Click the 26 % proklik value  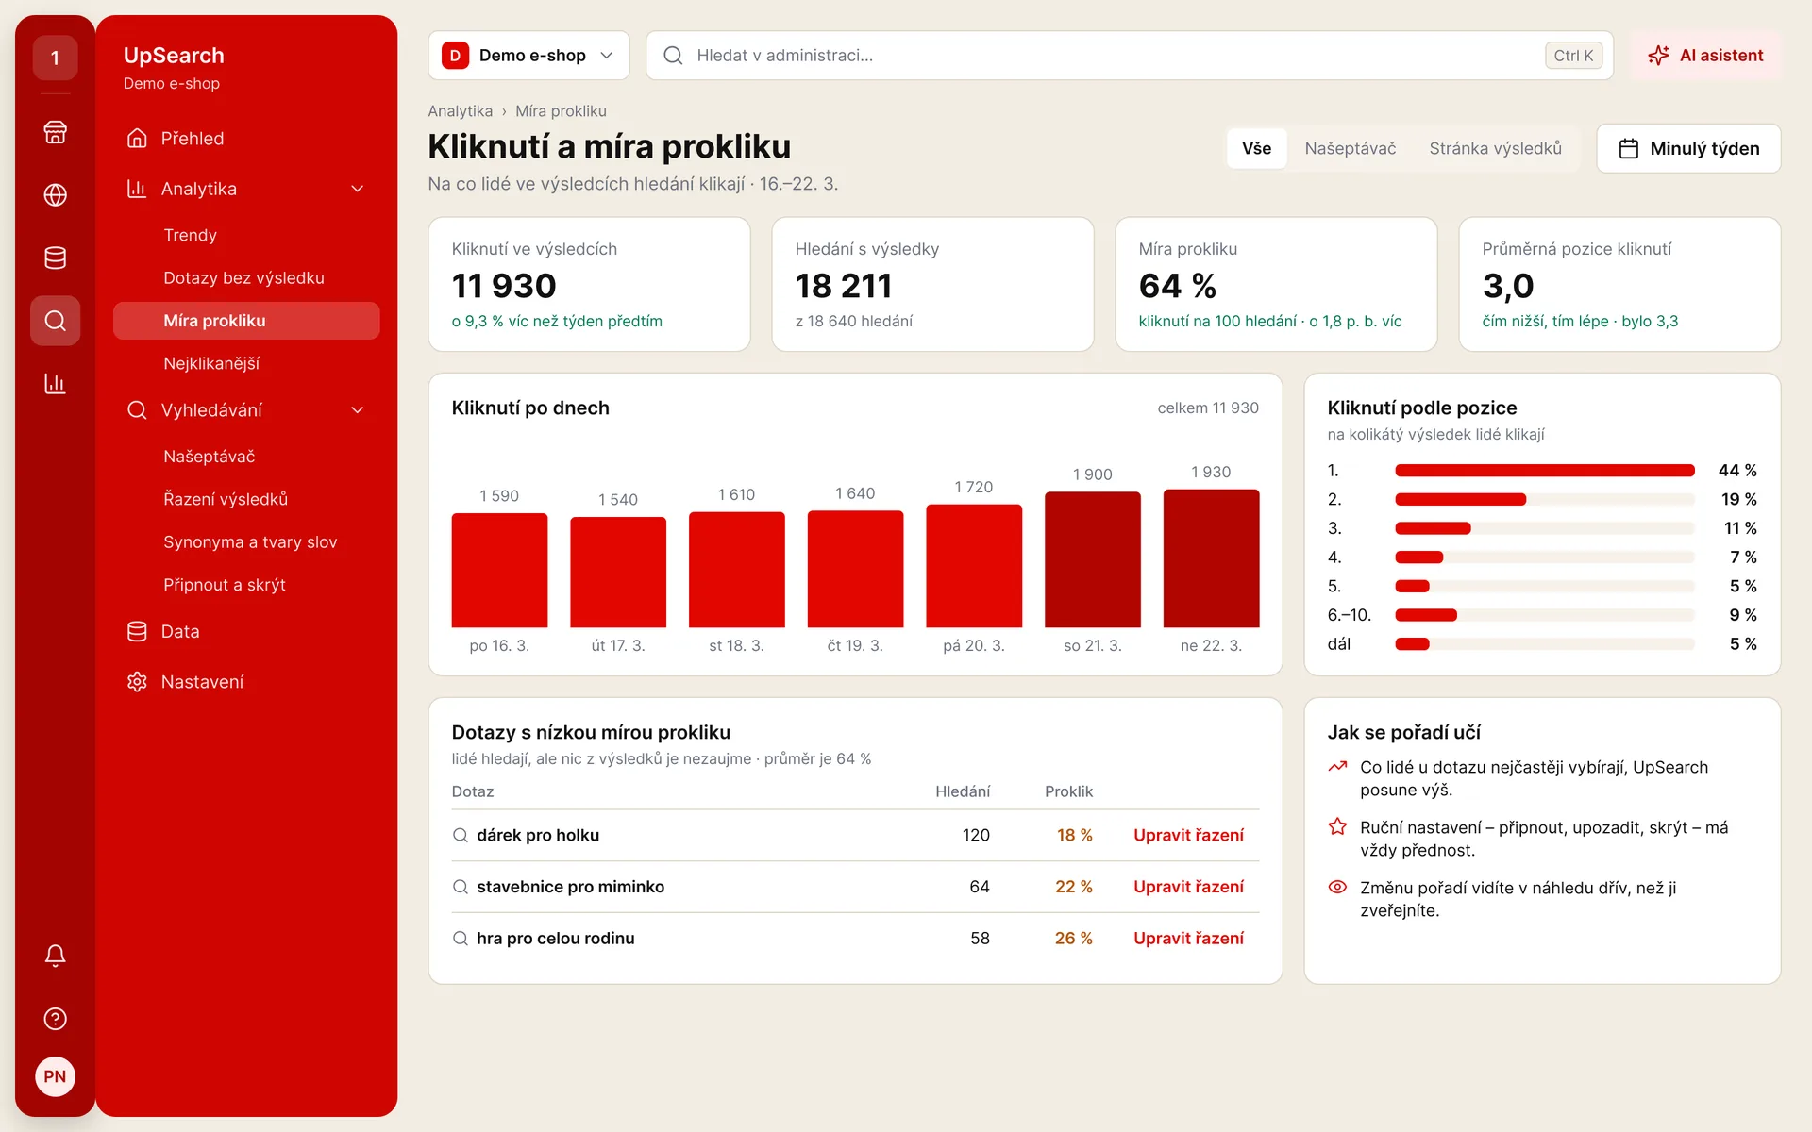click(x=1073, y=939)
